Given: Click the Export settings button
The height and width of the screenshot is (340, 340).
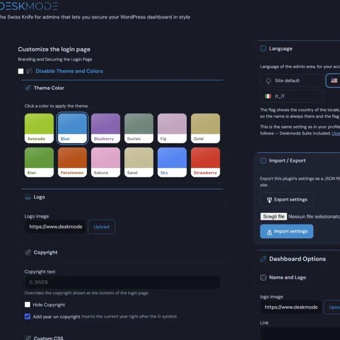Looking at the screenshot, I should [x=287, y=200].
